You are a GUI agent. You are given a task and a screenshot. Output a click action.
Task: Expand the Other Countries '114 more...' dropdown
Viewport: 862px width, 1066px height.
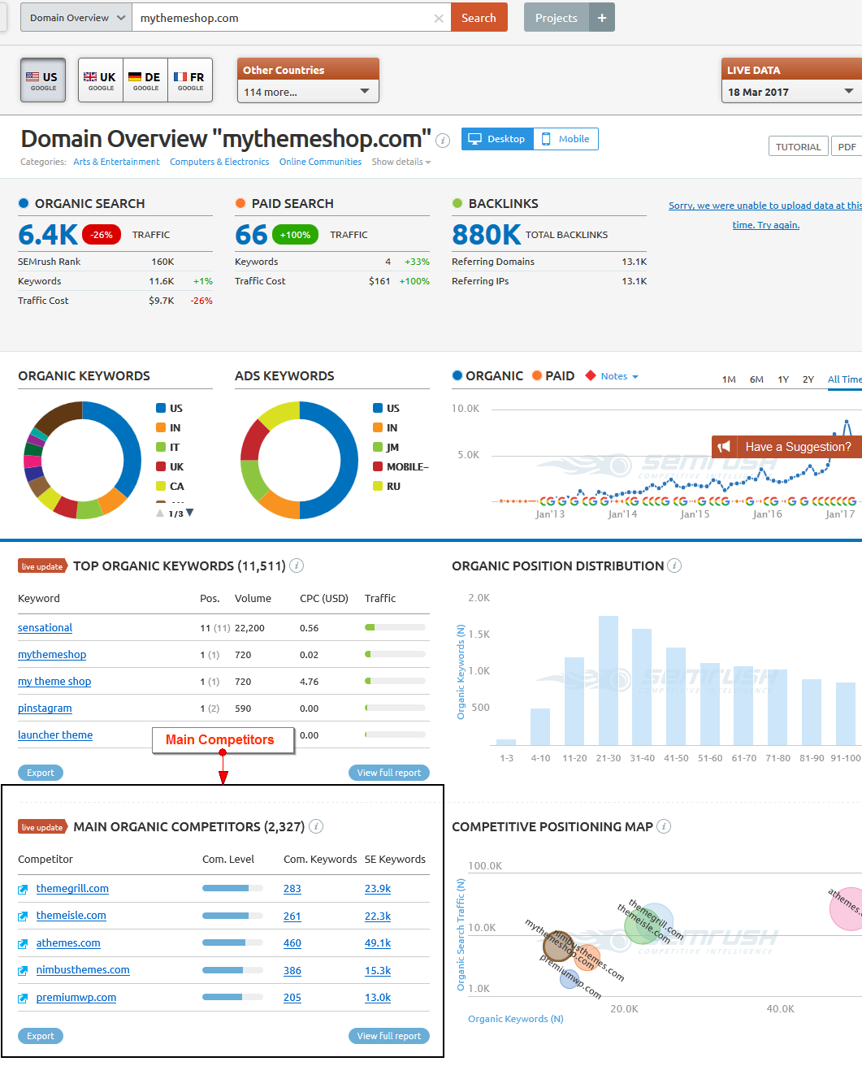coord(308,92)
